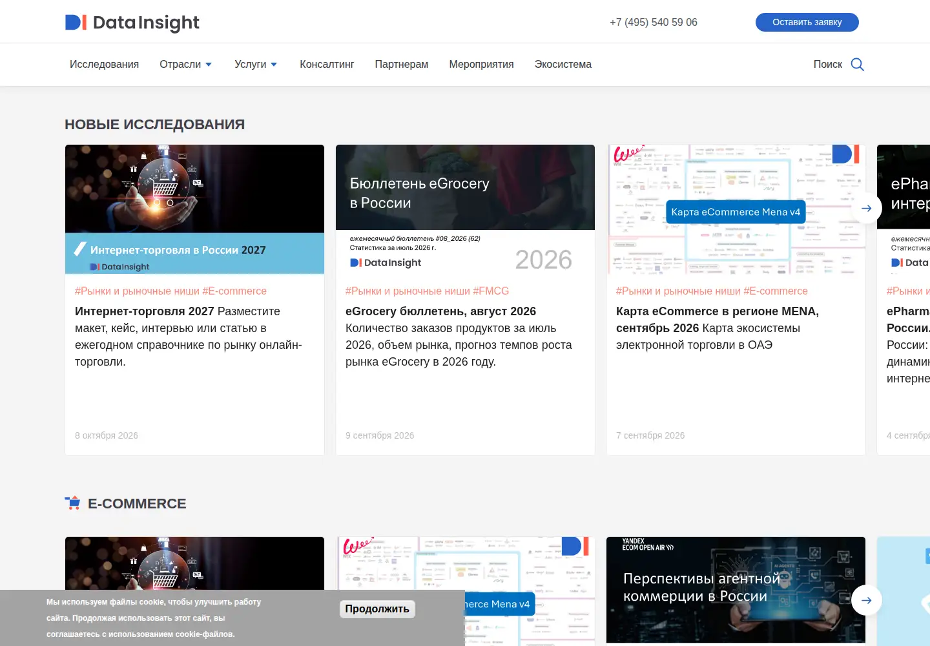
Task: Go to the Партнерам page
Action: pos(402,65)
